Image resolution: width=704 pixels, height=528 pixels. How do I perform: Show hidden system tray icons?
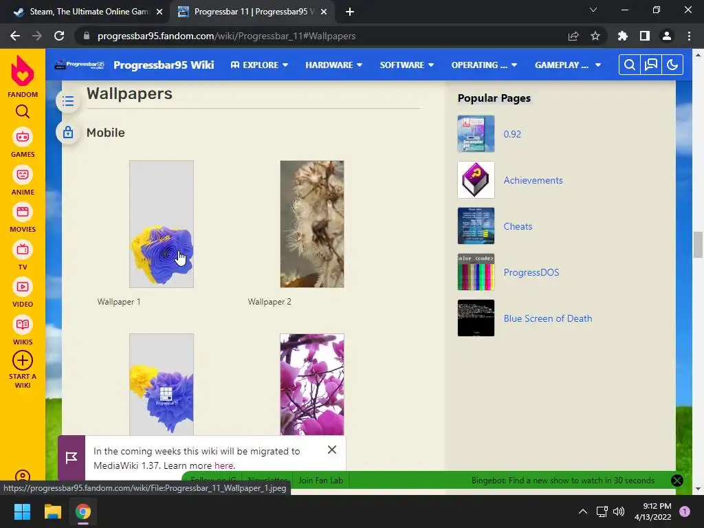583,511
